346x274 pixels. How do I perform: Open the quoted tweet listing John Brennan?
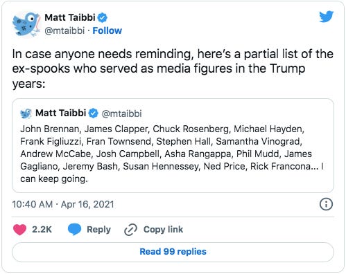pyautogui.click(x=173, y=146)
